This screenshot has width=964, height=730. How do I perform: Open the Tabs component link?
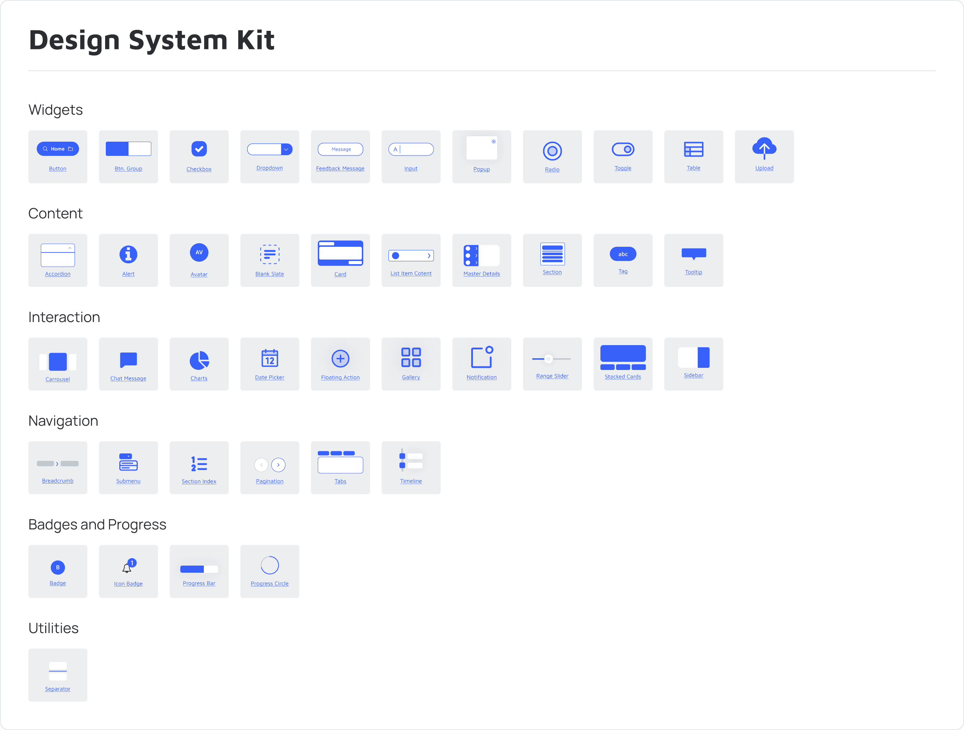point(340,481)
